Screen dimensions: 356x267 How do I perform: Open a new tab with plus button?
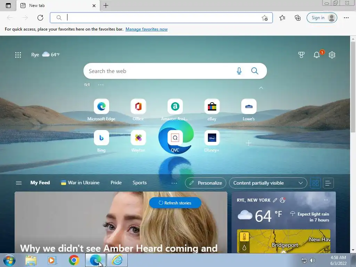point(106,6)
